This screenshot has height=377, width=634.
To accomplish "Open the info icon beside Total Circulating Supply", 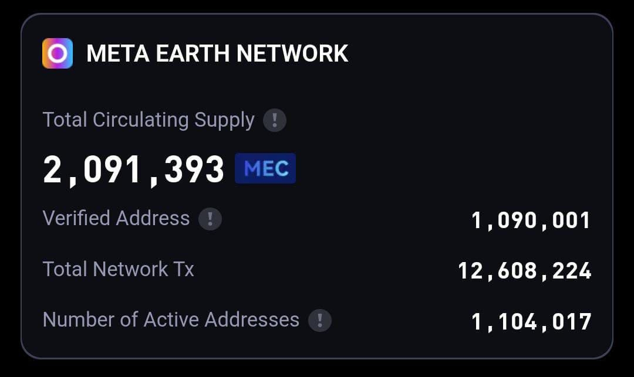I will point(275,120).
